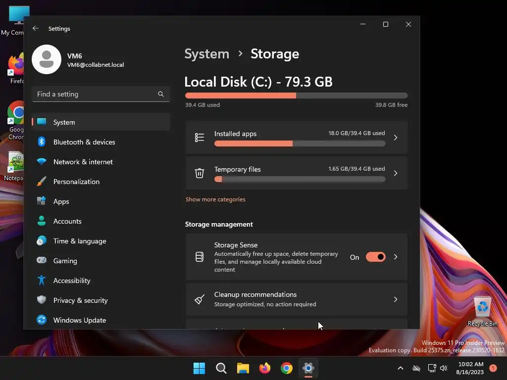
Task: Click the Privacy & security shield icon
Action: pyautogui.click(x=42, y=300)
